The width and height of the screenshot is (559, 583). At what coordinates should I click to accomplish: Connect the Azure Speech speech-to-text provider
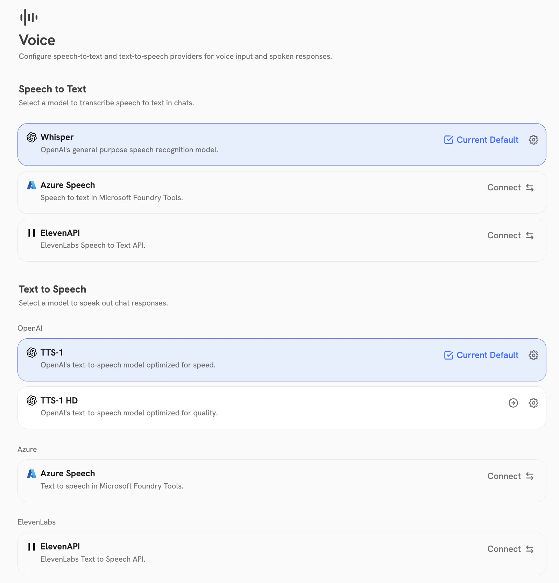click(510, 188)
